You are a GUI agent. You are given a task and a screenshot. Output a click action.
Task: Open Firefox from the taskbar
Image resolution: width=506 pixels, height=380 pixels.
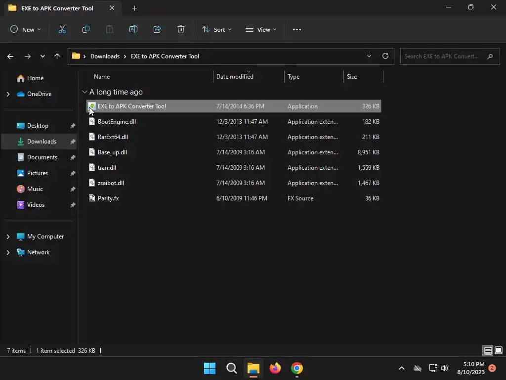pos(275,368)
